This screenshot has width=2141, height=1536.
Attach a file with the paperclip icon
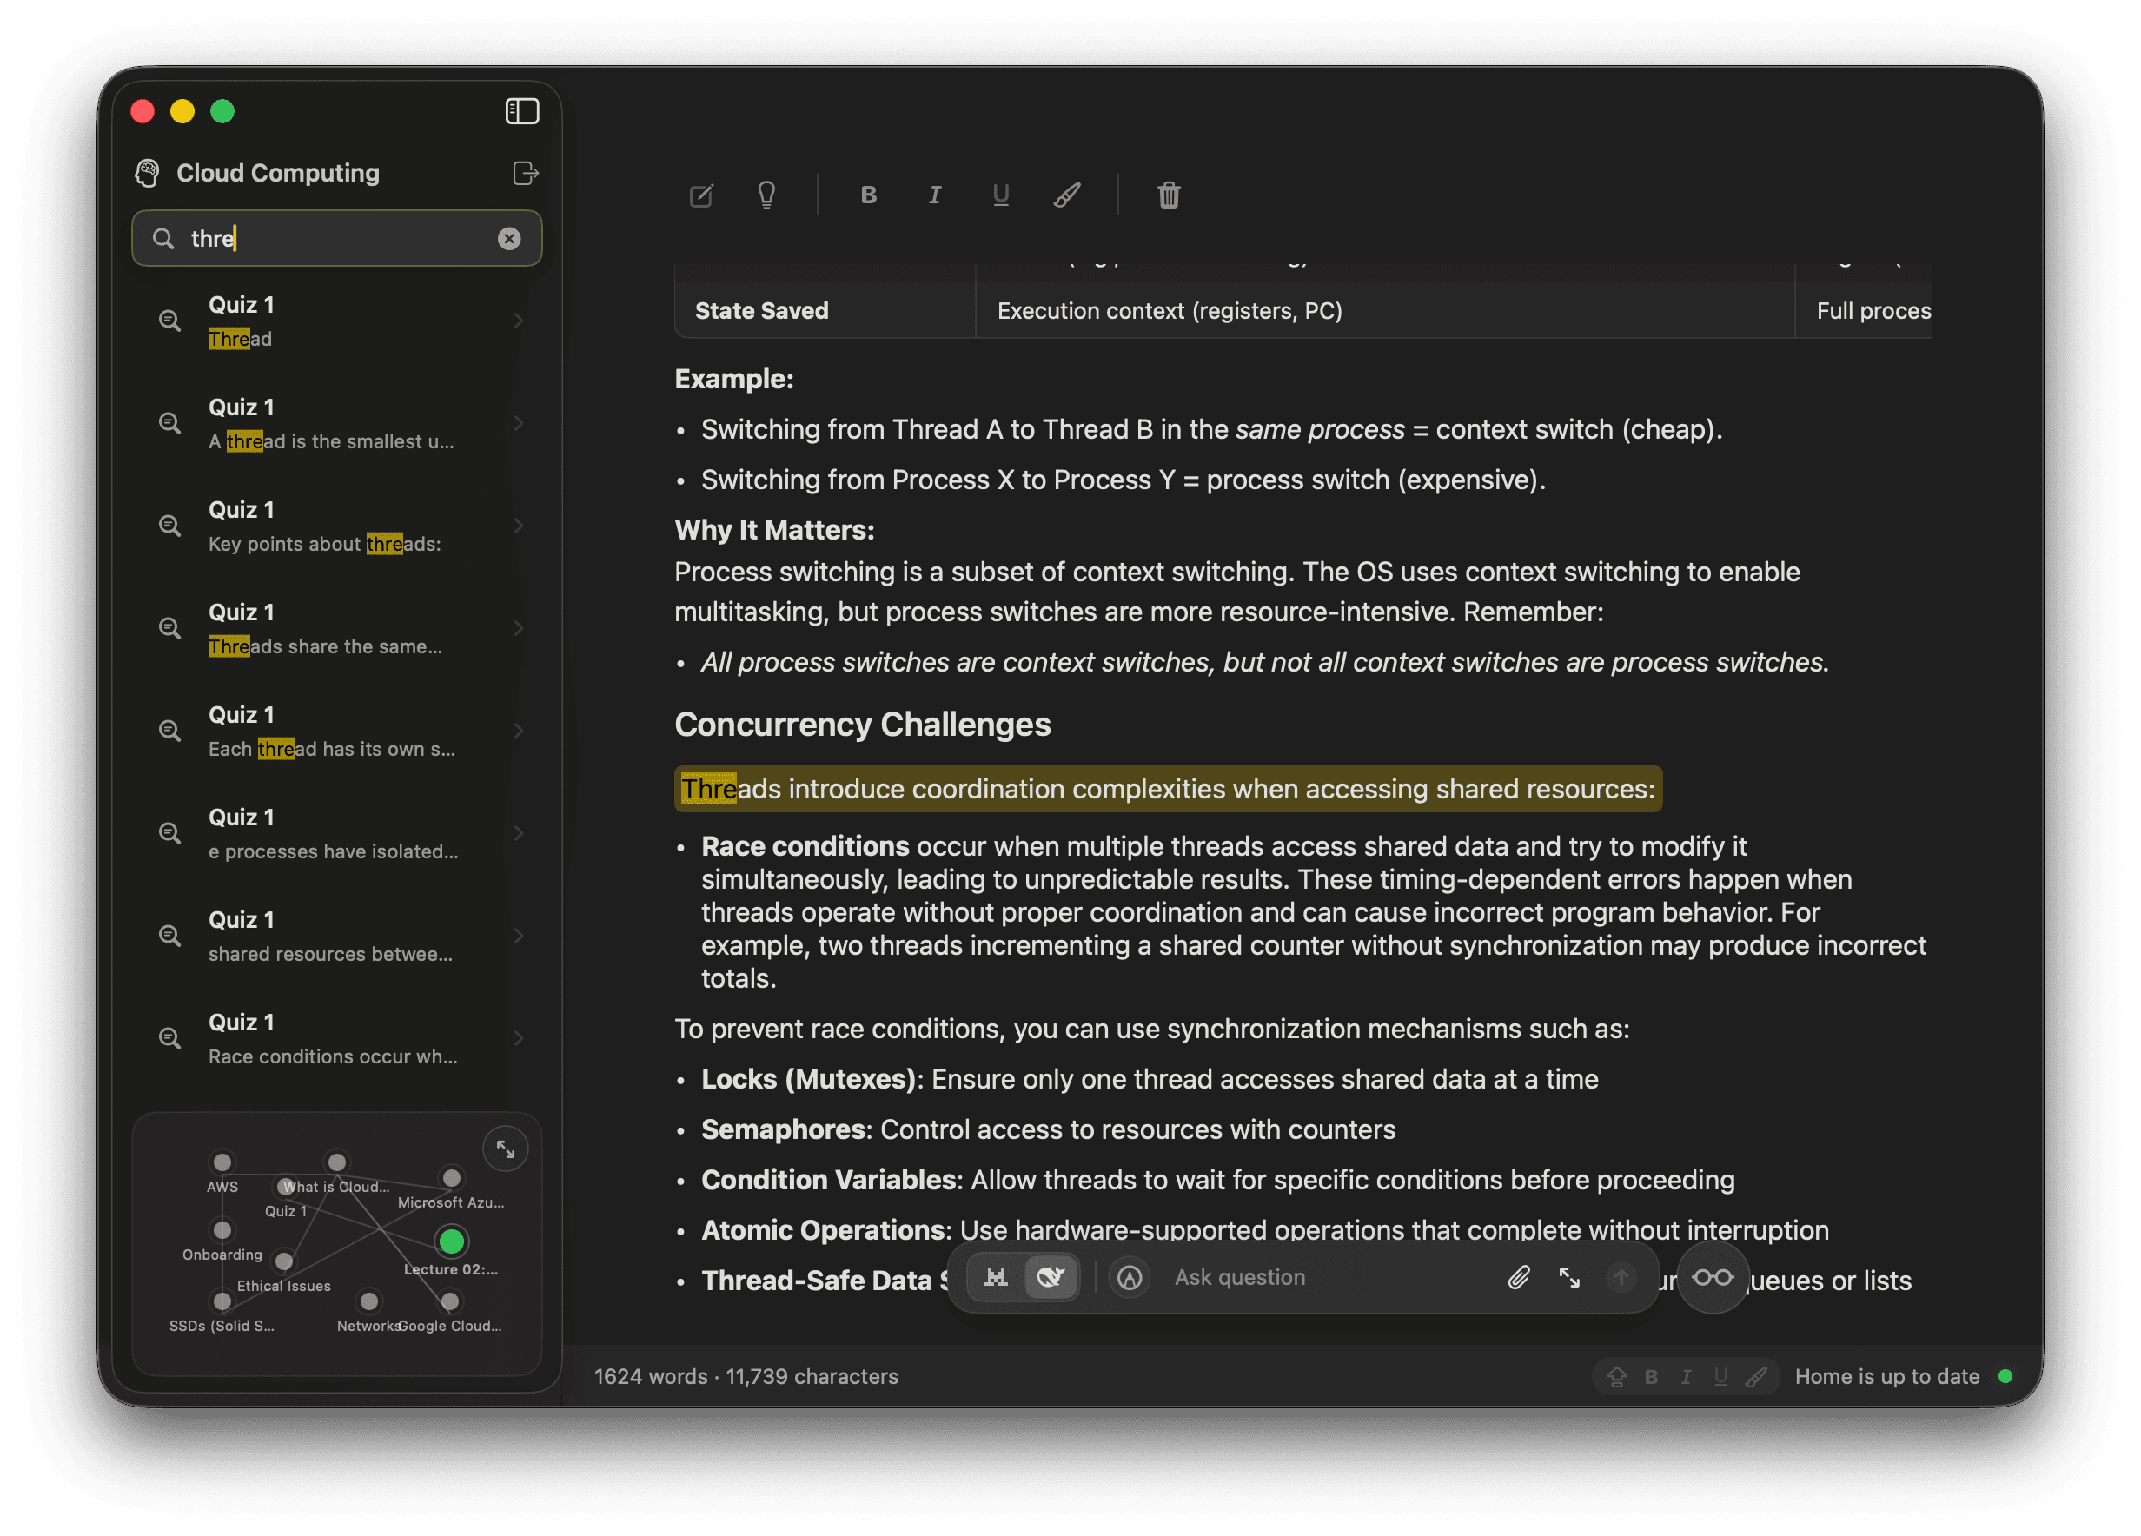(x=1518, y=1277)
